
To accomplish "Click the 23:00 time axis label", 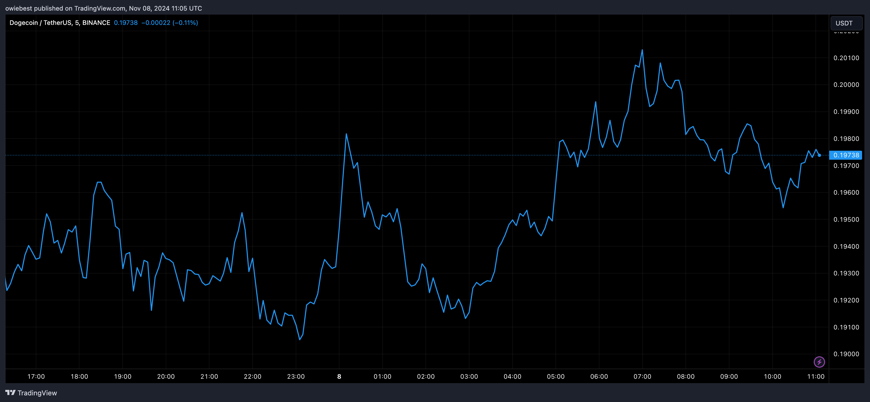I will pos(296,376).
